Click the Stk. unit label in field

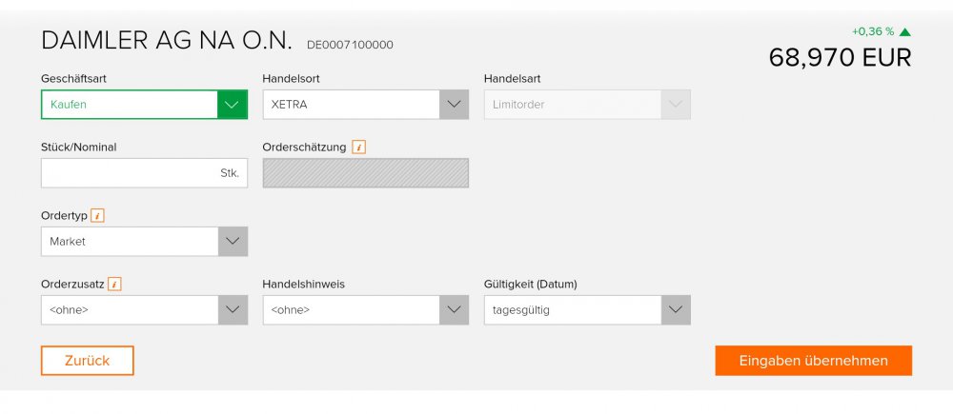pos(229,173)
